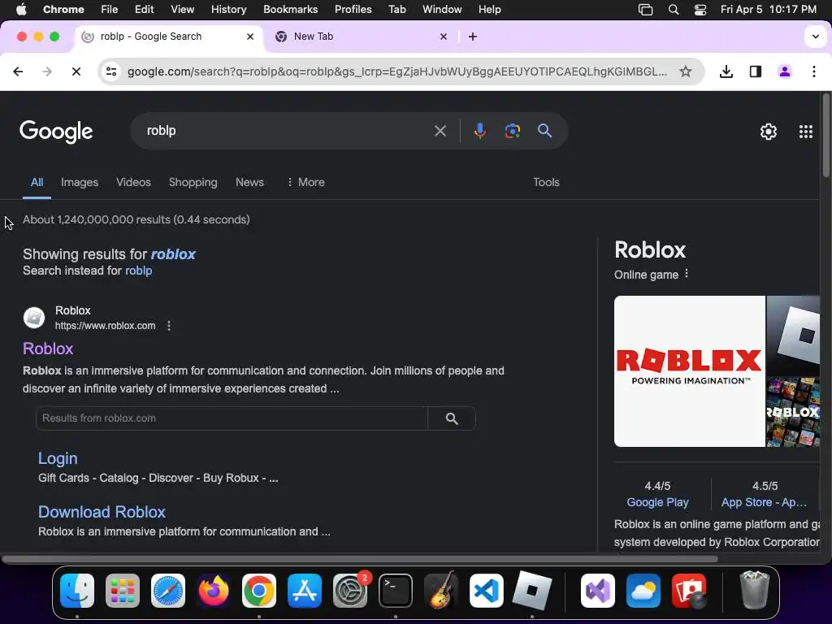Start voice search with the microphone
Screen dimensions: 832x624
pyautogui.click(x=479, y=131)
